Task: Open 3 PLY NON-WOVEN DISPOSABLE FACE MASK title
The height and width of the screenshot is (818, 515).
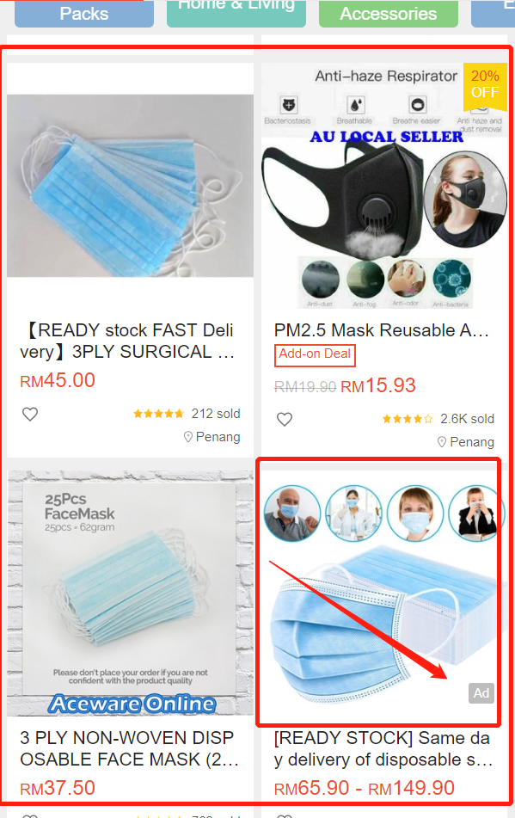Action: point(130,748)
